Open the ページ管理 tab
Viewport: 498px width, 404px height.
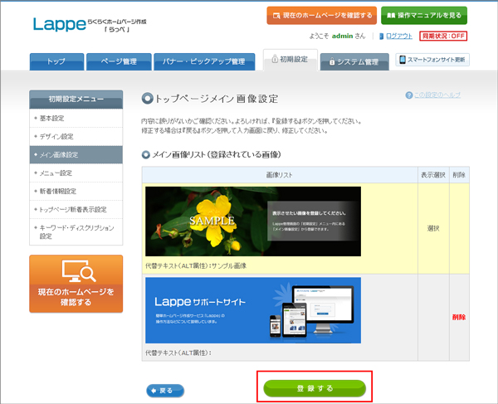pyautogui.click(x=120, y=61)
